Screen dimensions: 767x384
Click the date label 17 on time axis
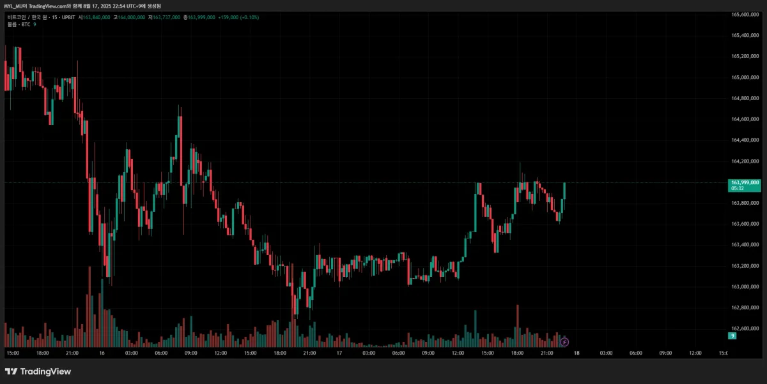[339, 353]
